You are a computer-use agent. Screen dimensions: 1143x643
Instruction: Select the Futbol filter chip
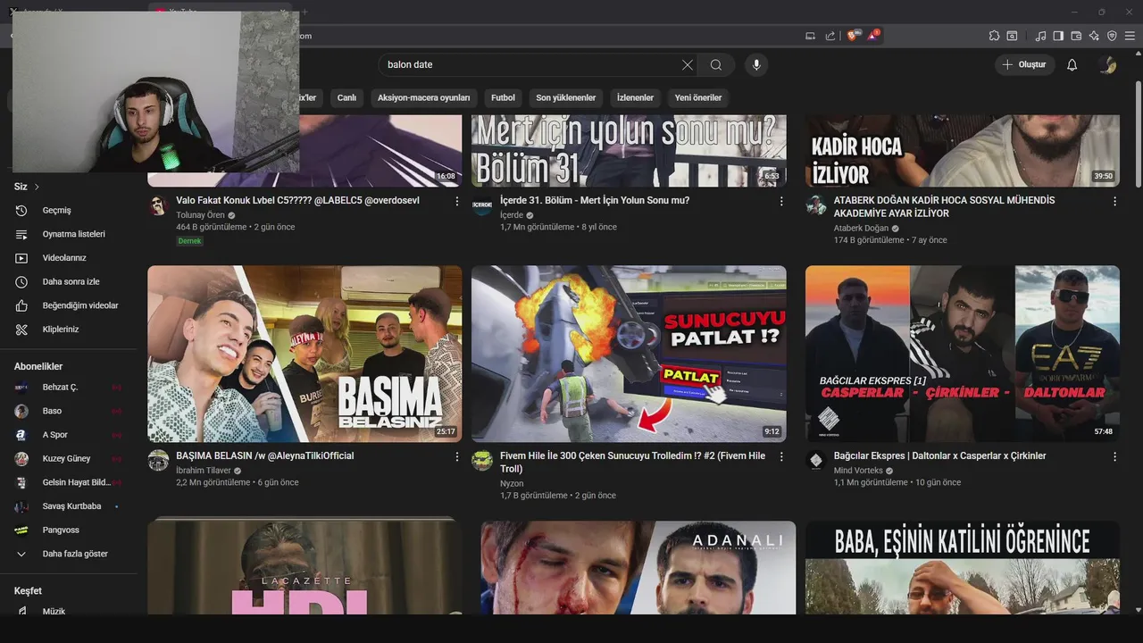pyautogui.click(x=503, y=98)
